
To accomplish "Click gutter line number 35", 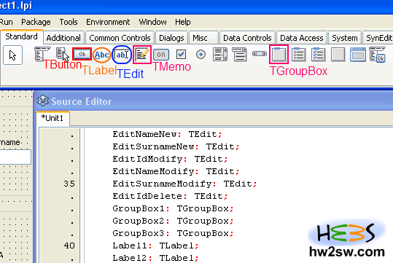I will click(x=69, y=184).
